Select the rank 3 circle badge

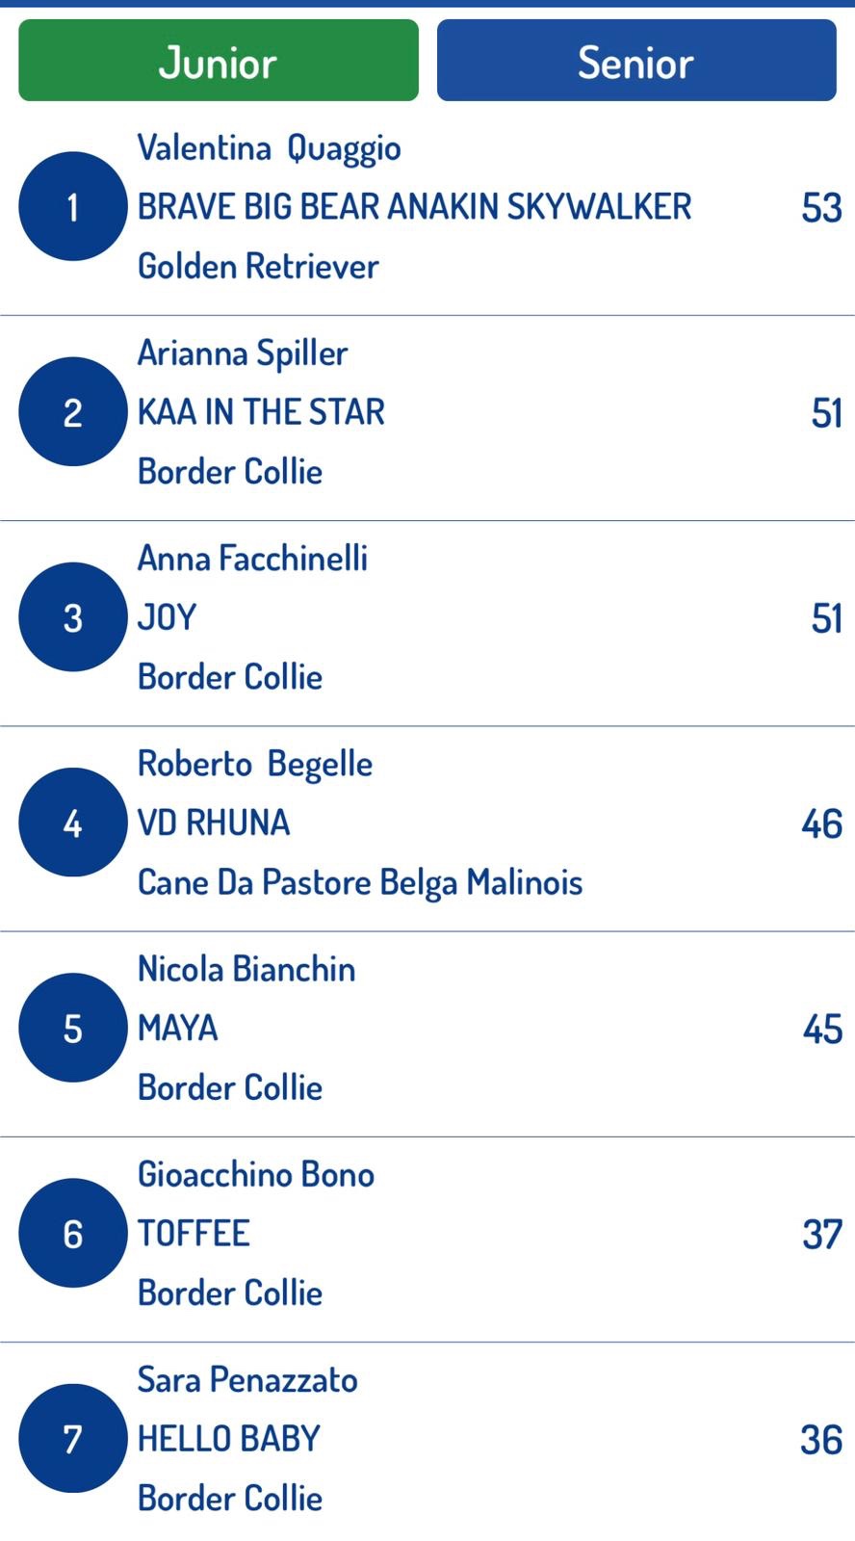coord(72,617)
